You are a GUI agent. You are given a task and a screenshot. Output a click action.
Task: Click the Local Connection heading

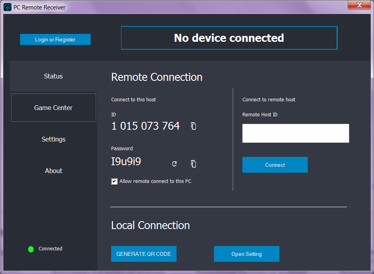(x=151, y=225)
